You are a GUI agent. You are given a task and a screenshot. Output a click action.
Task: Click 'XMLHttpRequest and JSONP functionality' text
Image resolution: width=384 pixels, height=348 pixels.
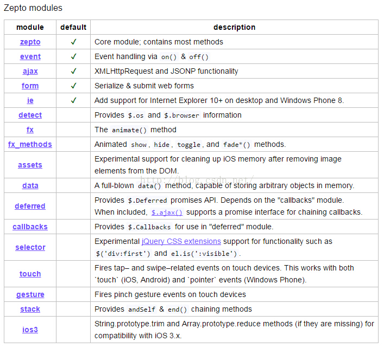click(x=166, y=71)
